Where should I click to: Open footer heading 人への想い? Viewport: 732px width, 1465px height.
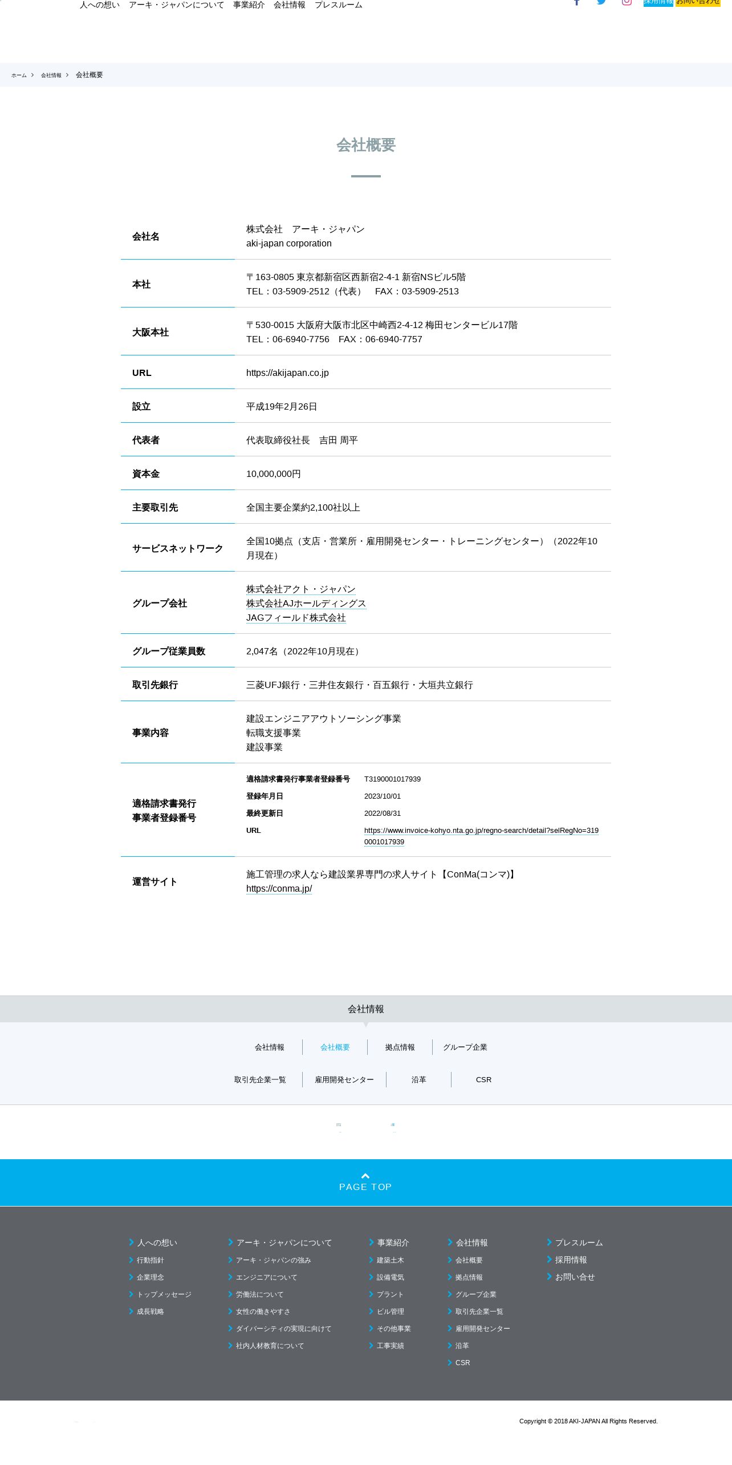coord(157,1243)
